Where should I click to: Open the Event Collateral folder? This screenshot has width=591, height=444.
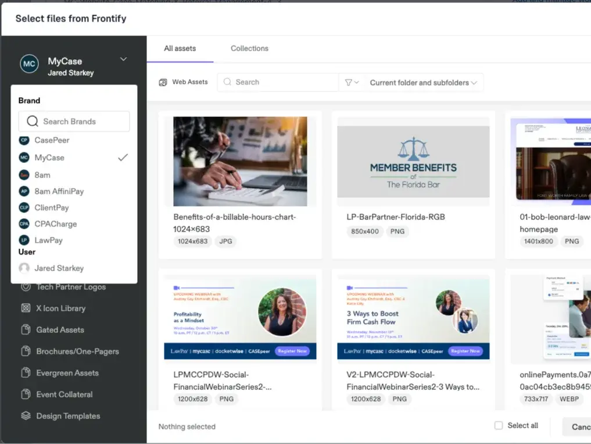click(x=64, y=395)
